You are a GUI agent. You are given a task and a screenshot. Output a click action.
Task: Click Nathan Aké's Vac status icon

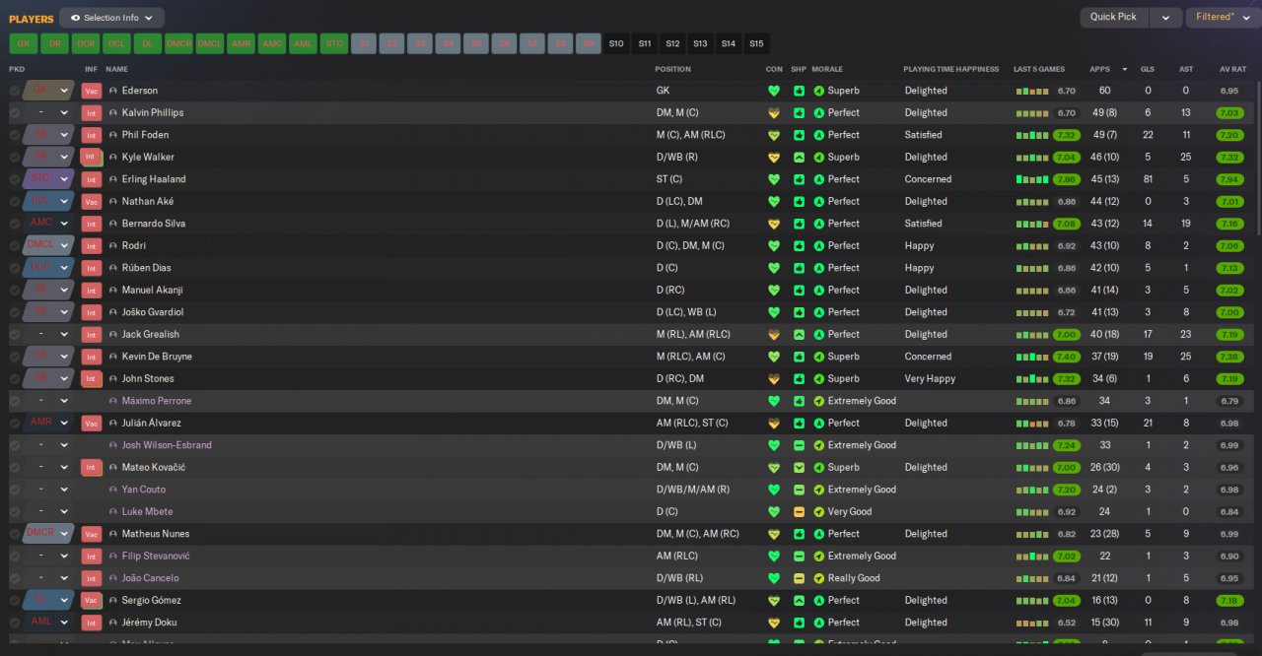pos(92,201)
